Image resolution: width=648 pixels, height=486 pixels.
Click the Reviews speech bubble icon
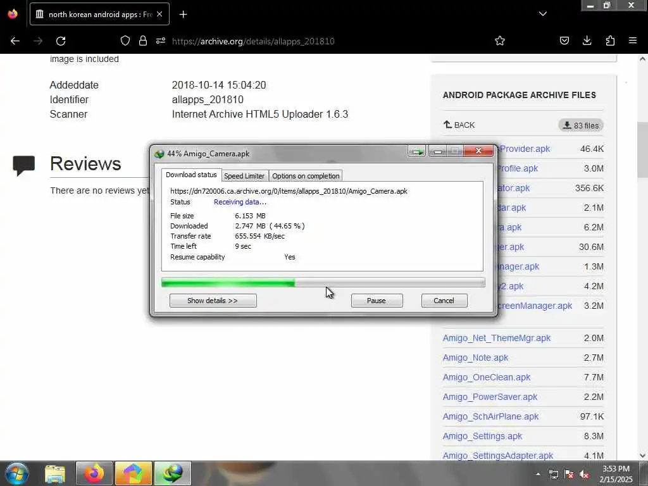pyautogui.click(x=23, y=166)
